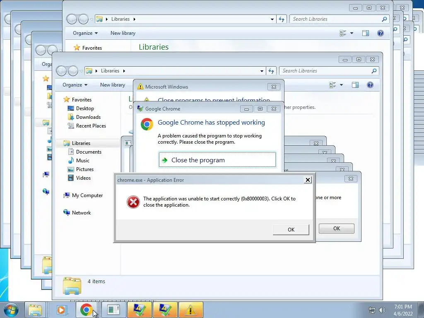
Task: Click help icon in front Libraries window
Action: tap(370, 85)
